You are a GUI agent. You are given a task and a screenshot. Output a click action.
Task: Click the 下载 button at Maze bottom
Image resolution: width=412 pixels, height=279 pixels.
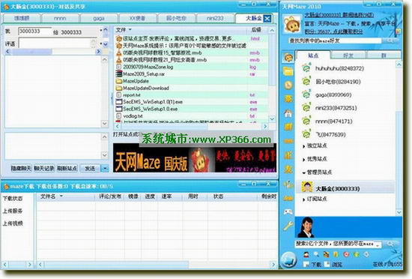(312, 264)
